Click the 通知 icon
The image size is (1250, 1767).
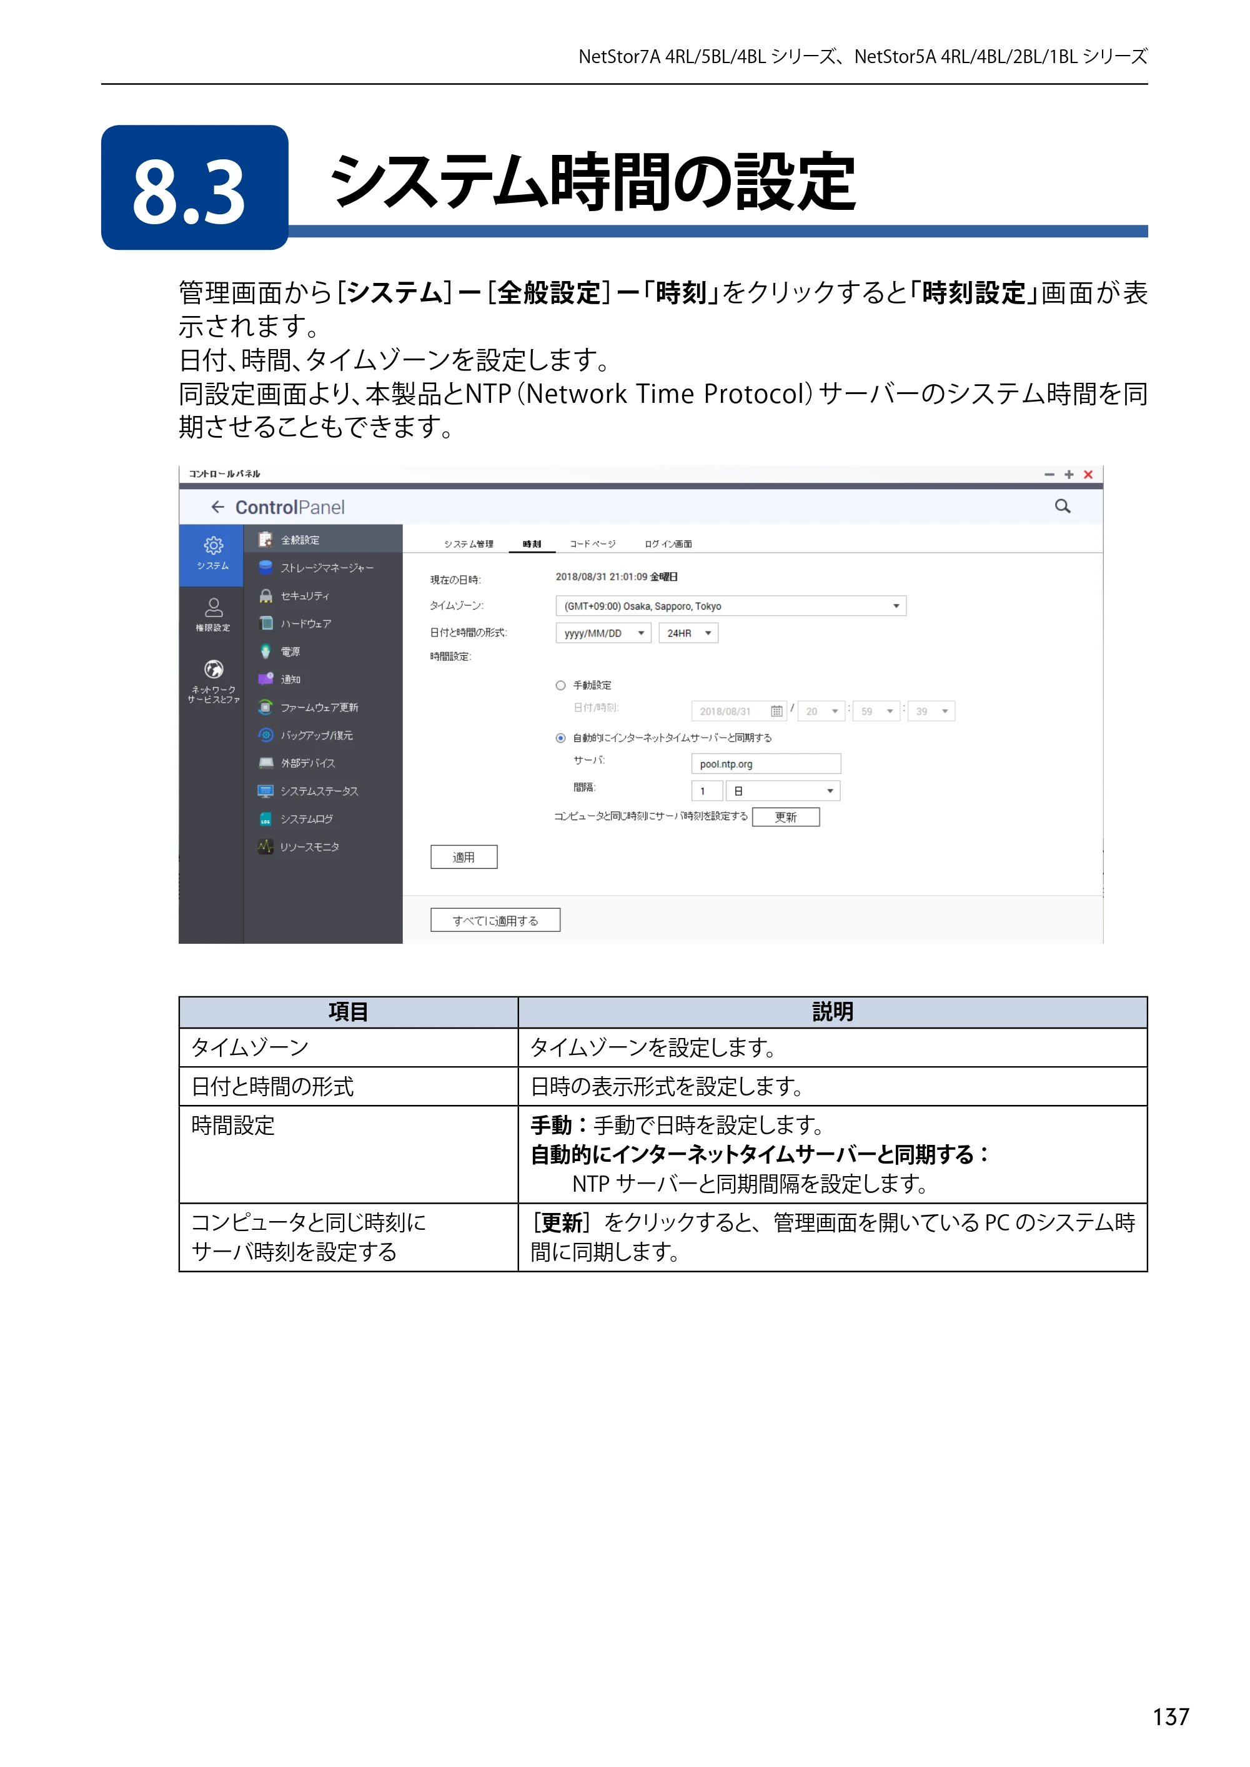pyautogui.click(x=265, y=679)
